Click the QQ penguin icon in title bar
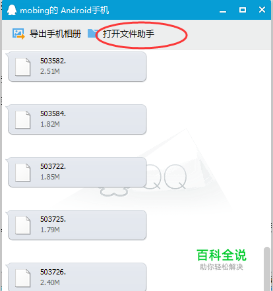Image resolution: width=273 pixels, height=291 pixels. (12, 10)
